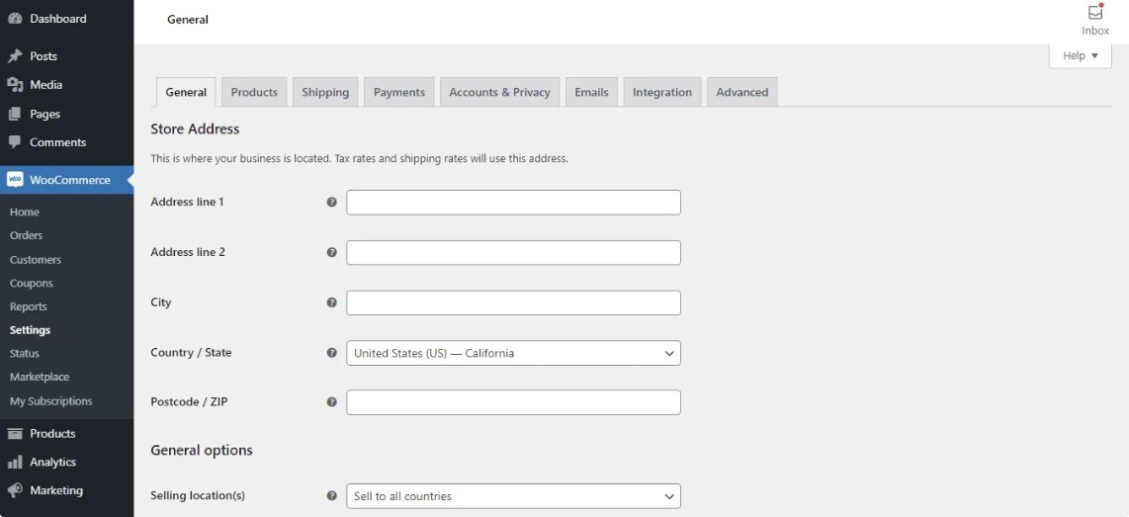
Task: Click the Media icon in the sidebar
Action: click(x=15, y=85)
